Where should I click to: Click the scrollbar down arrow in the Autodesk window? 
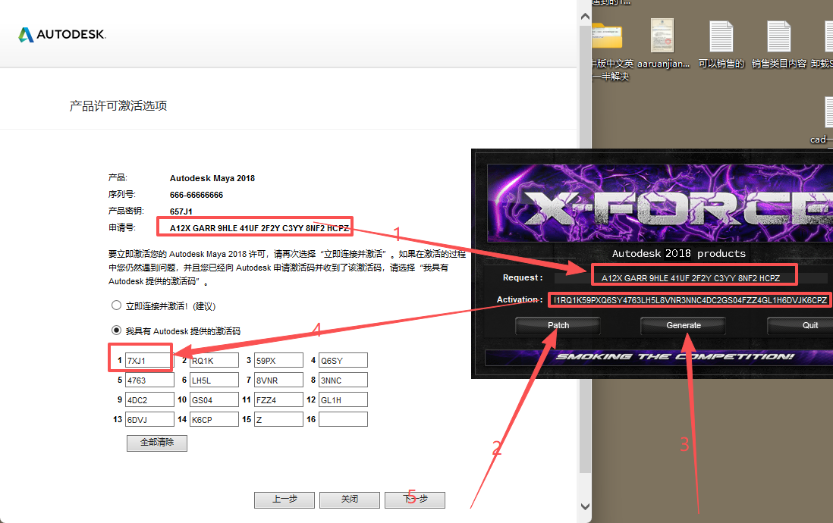point(585,506)
